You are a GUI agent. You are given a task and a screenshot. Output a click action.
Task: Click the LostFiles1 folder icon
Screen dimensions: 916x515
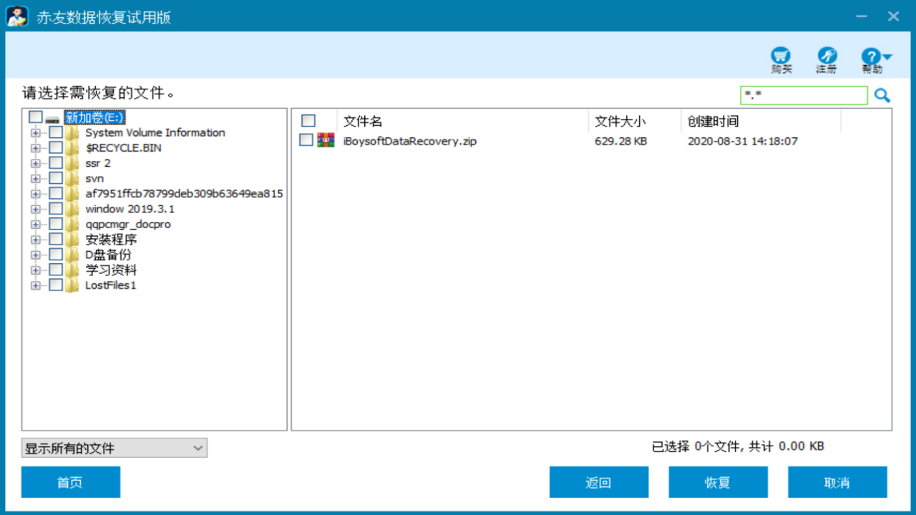(x=72, y=285)
